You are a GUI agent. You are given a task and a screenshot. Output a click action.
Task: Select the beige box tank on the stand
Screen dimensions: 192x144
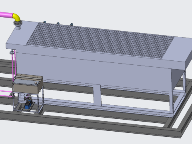point(28,84)
